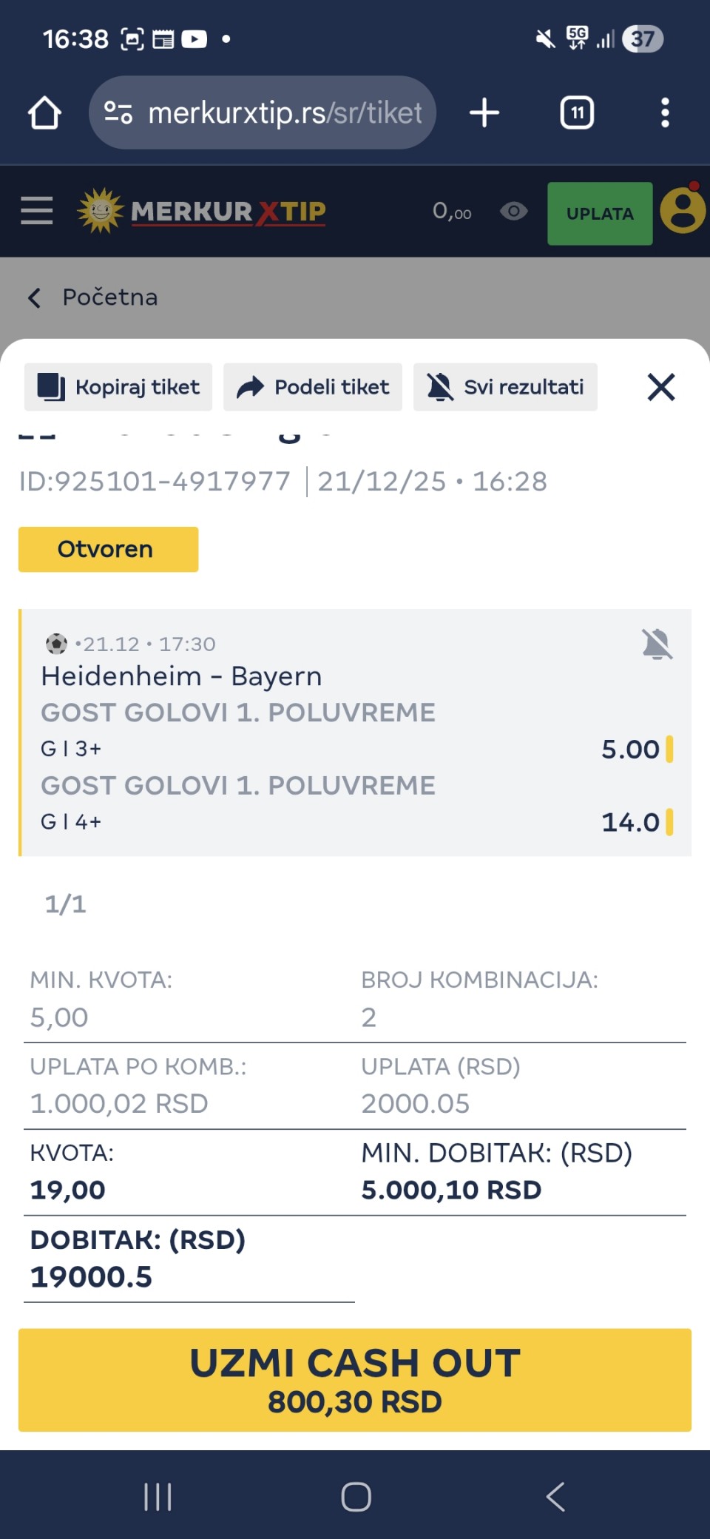Tap the Merkur XTip logo
The height and width of the screenshot is (1539, 710).
point(203,212)
